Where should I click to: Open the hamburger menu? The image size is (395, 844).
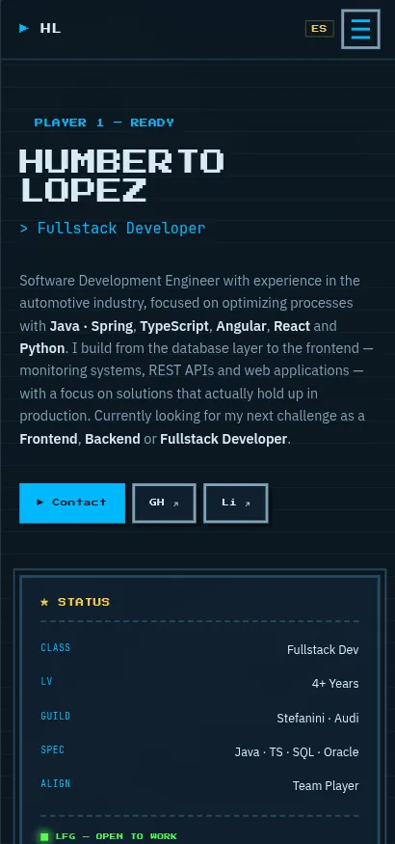click(360, 29)
